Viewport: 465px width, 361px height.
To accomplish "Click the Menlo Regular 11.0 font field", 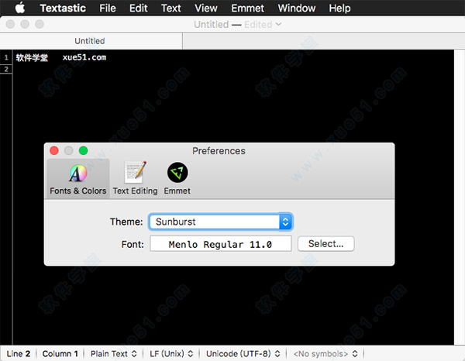I will 220,244.
